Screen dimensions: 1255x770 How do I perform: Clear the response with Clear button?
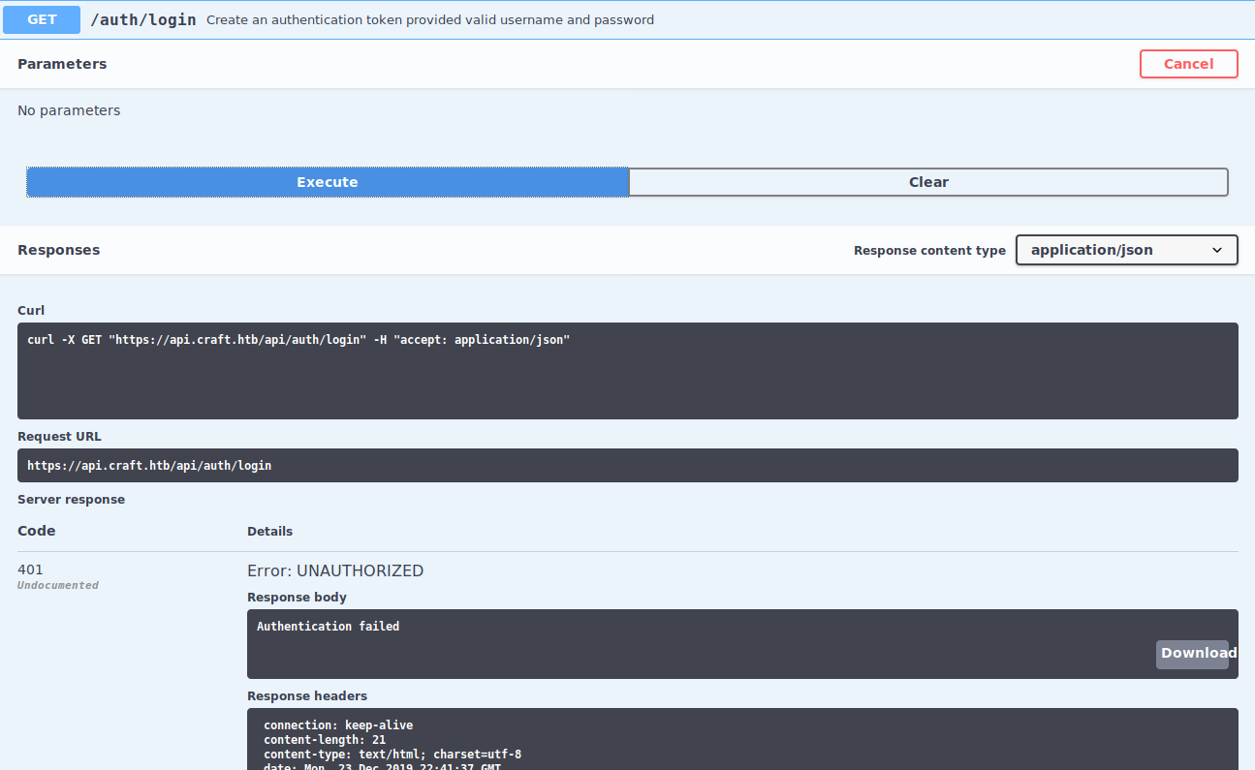coord(927,182)
